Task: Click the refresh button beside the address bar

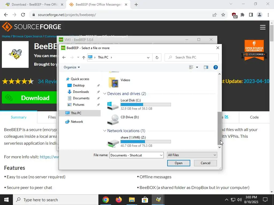Action: pyautogui.click(x=157, y=57)
